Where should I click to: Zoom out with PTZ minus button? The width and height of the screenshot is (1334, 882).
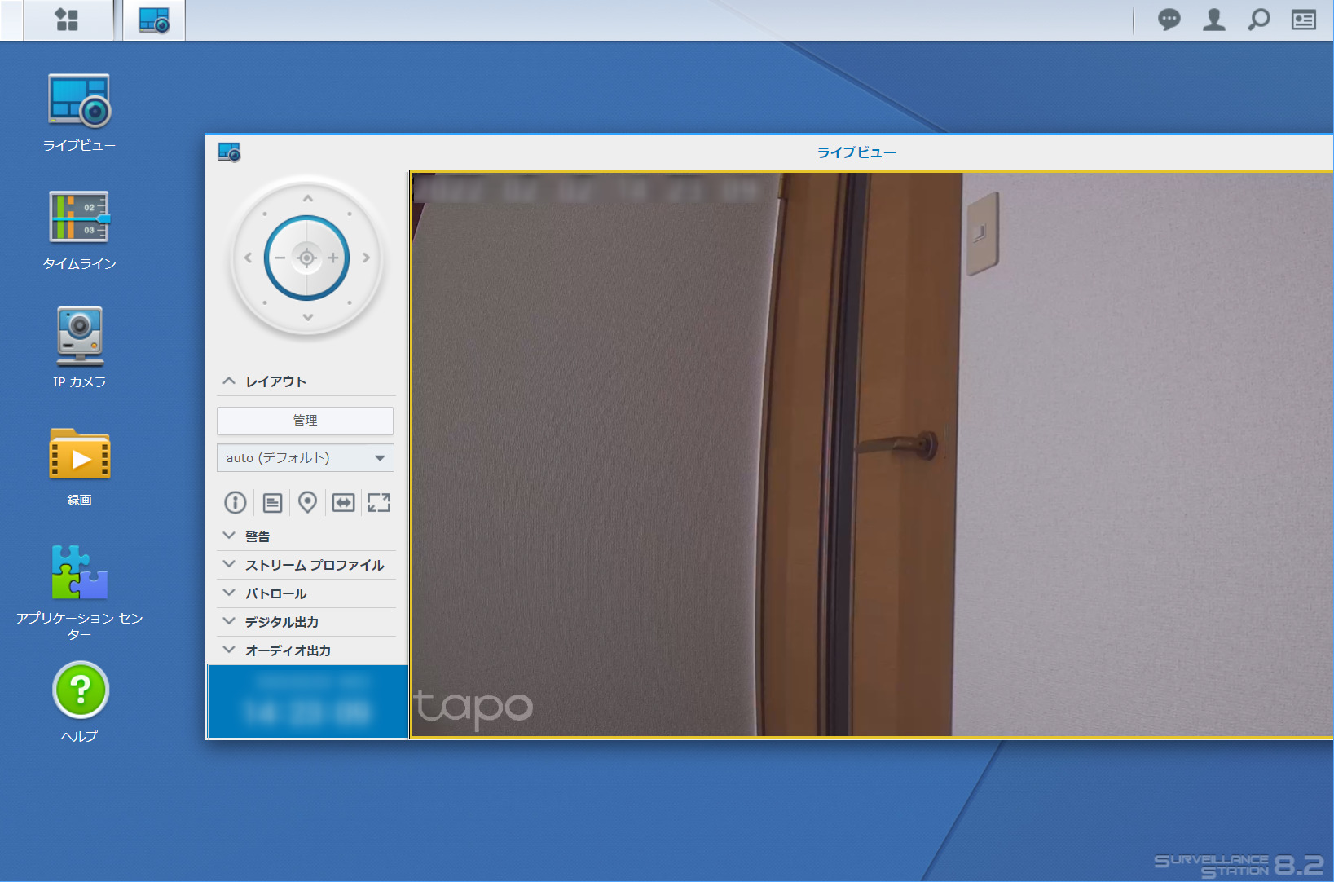point(280,258)
